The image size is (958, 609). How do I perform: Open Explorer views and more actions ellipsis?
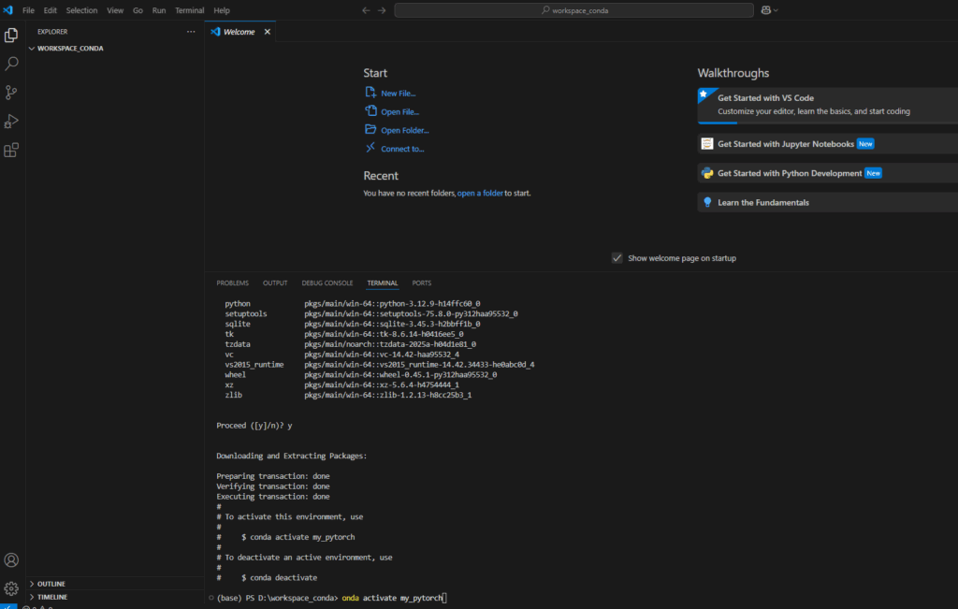click(x=191, y=32)
